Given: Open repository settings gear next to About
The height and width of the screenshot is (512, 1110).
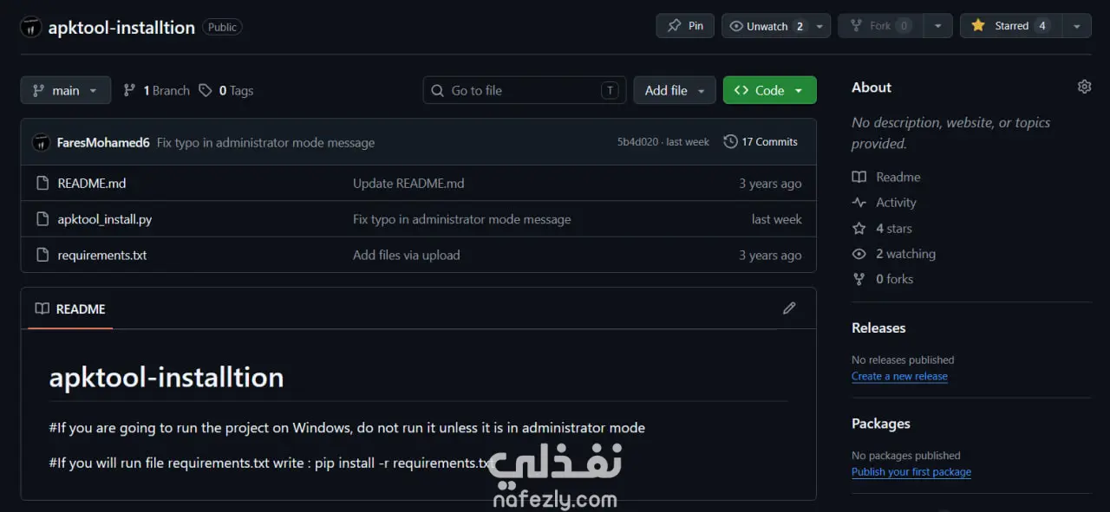Looking at the screenshot, I should pos(1084,87).
